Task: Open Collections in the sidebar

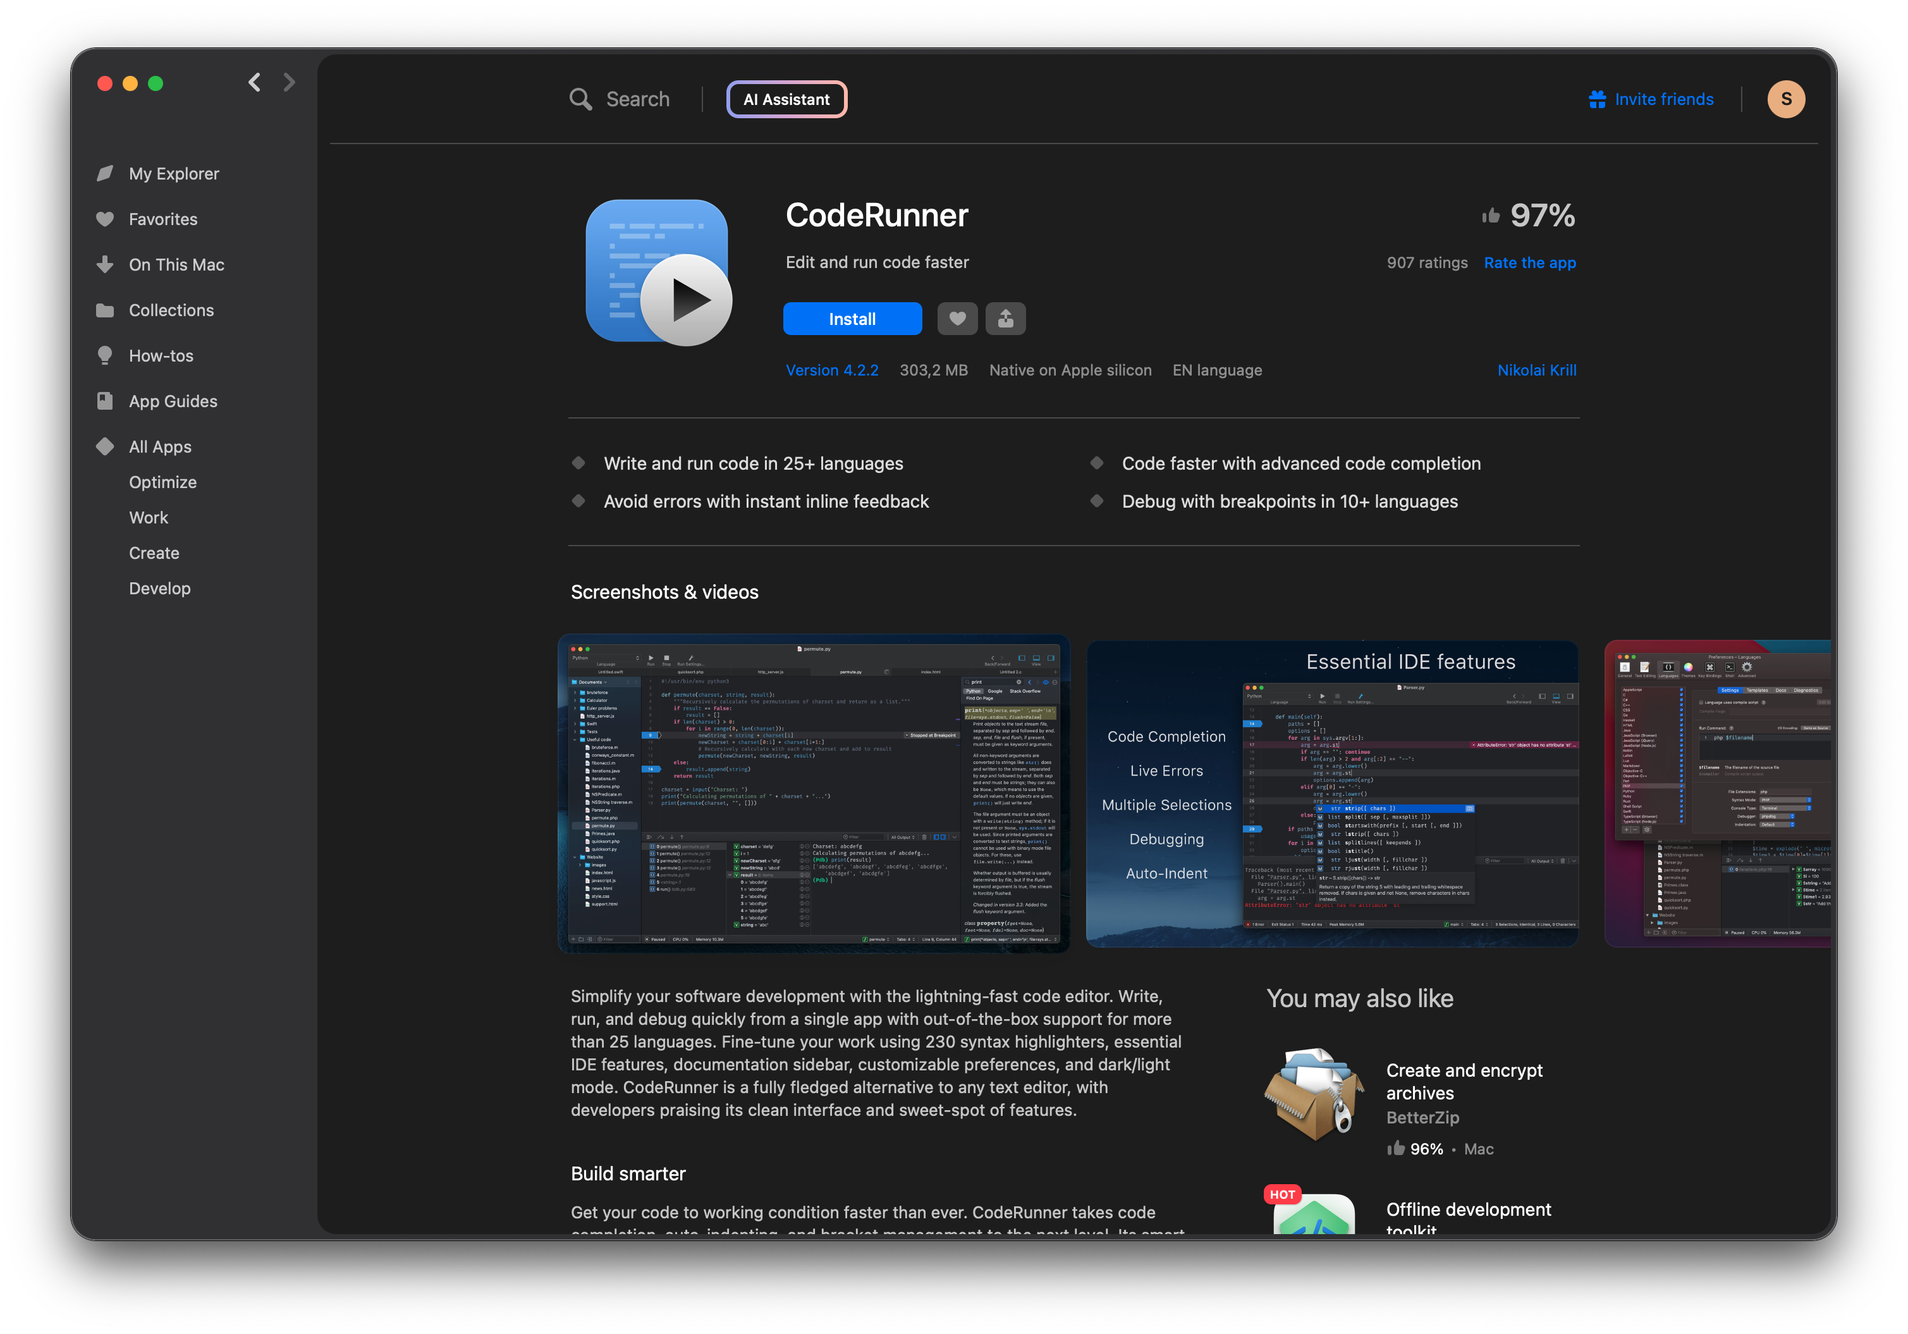Action: point(171,311)
